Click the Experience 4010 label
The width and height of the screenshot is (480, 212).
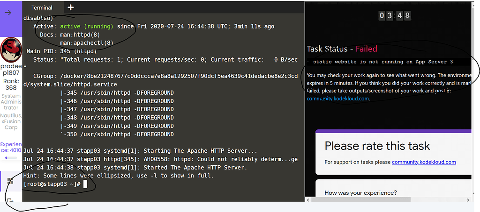click(x=10, y=148)
